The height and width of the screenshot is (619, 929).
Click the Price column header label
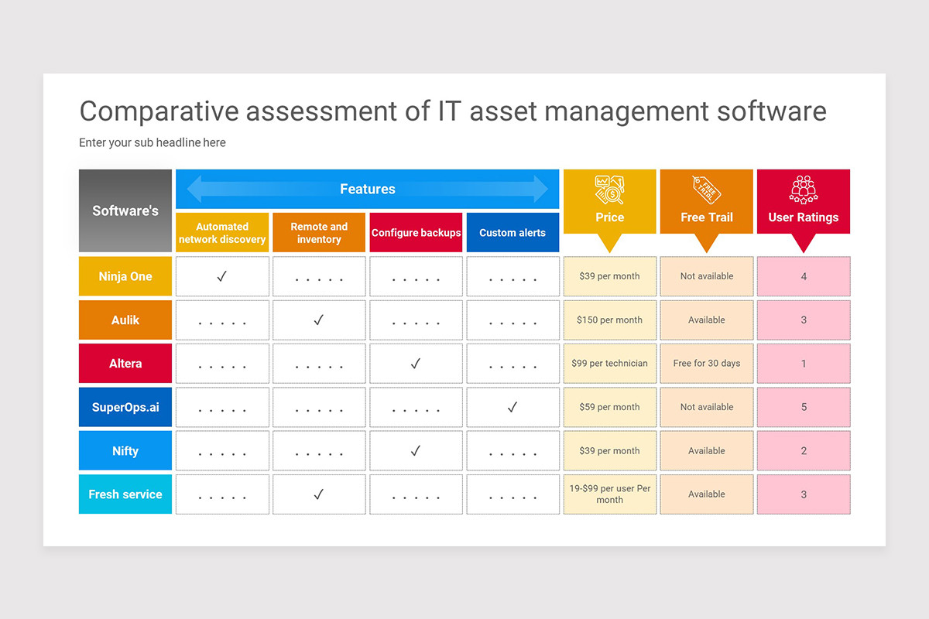tap(609, 217)
